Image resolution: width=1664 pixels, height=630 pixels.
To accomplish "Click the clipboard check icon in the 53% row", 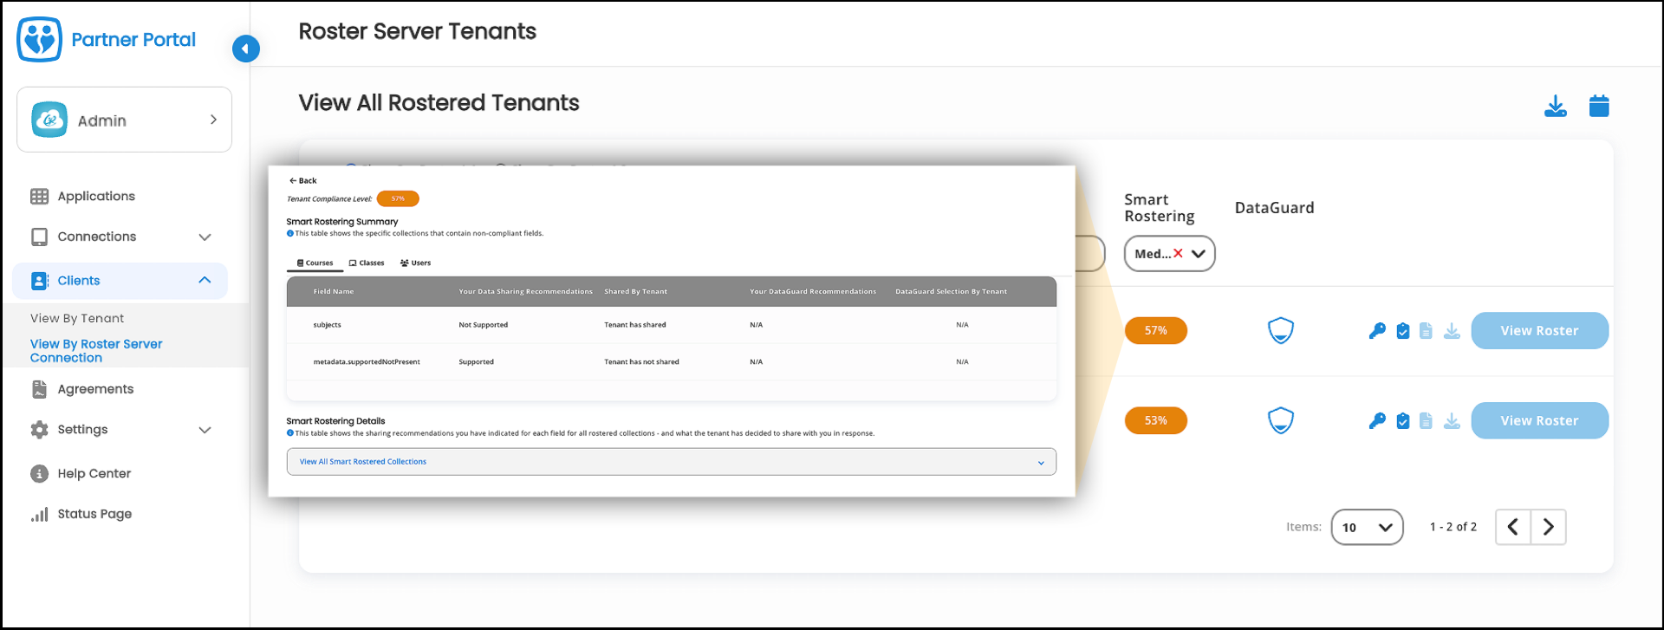I will point(1402,421).
